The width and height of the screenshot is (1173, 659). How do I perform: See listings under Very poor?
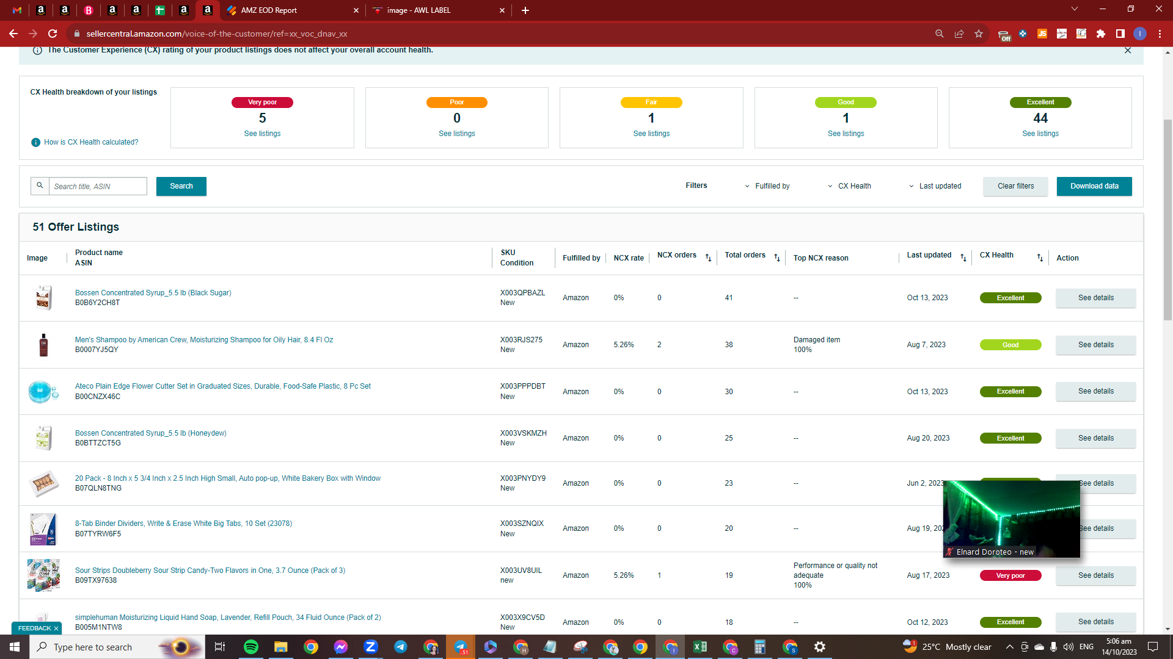click(x=262, y=134)
